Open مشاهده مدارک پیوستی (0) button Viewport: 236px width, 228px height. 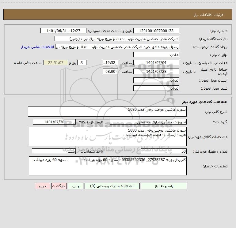tap(112, 186)
